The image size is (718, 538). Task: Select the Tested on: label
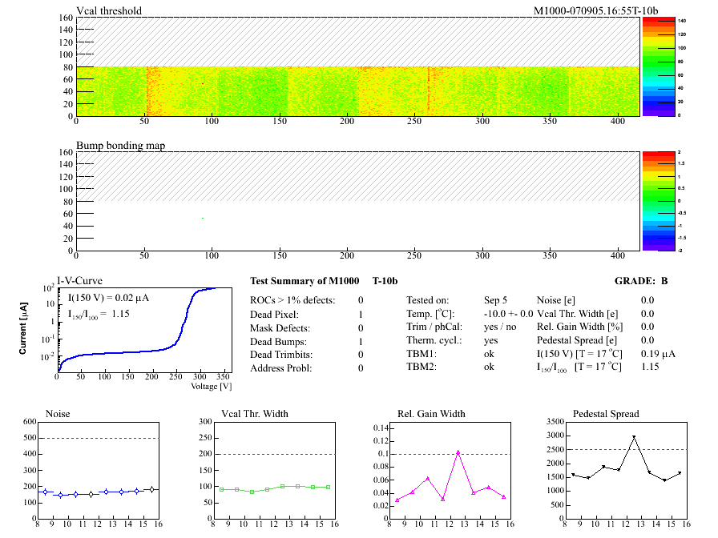point(428,299)
